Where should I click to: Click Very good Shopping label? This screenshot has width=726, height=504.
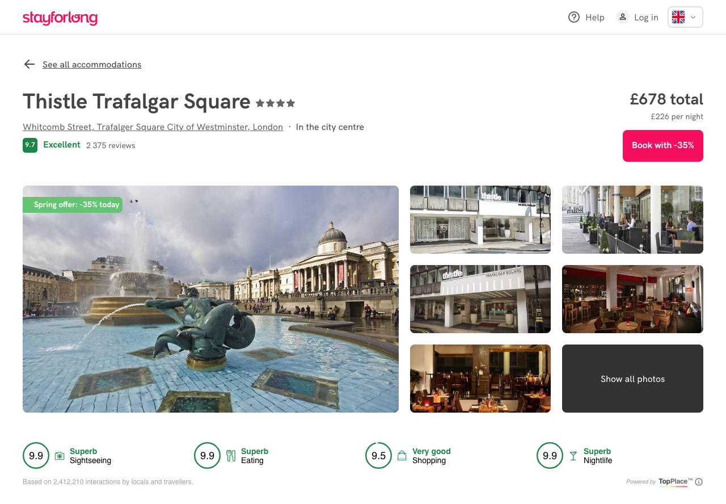pos(432,456)
